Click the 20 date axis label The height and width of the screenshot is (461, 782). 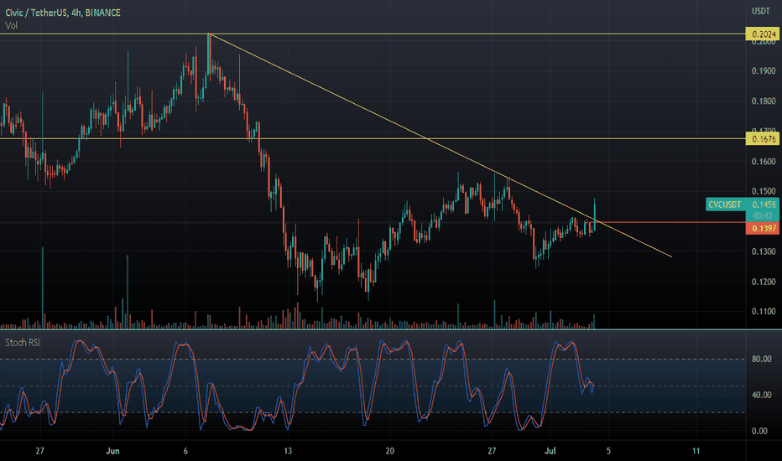(x=389, y=451)
